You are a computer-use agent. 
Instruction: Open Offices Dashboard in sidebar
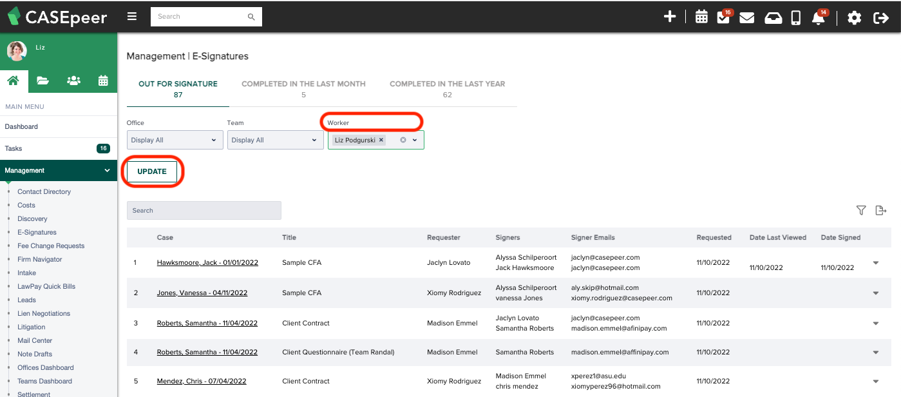coord(46,368)
